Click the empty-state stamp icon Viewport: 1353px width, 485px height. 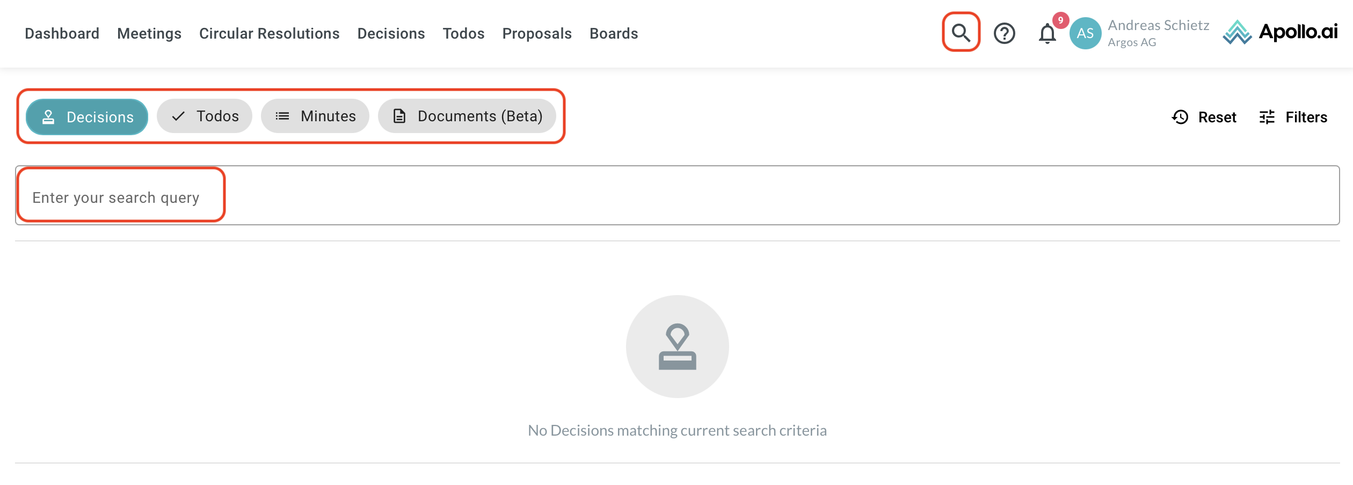(677, 347)
